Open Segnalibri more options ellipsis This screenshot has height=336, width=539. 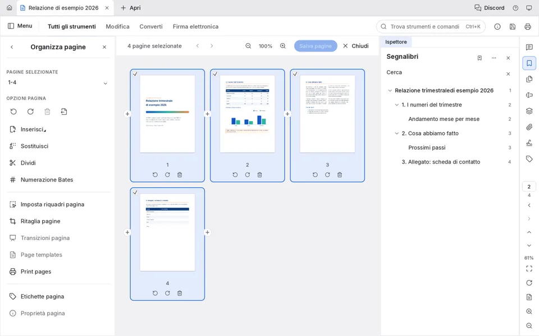point(494,58)
